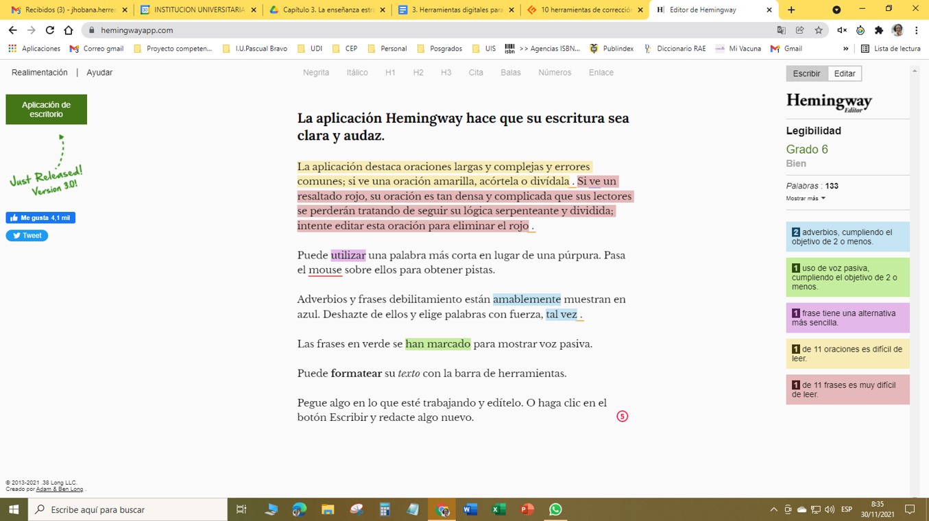
Task: Click the page share icon in address bar
Action: tap(800, 30)
